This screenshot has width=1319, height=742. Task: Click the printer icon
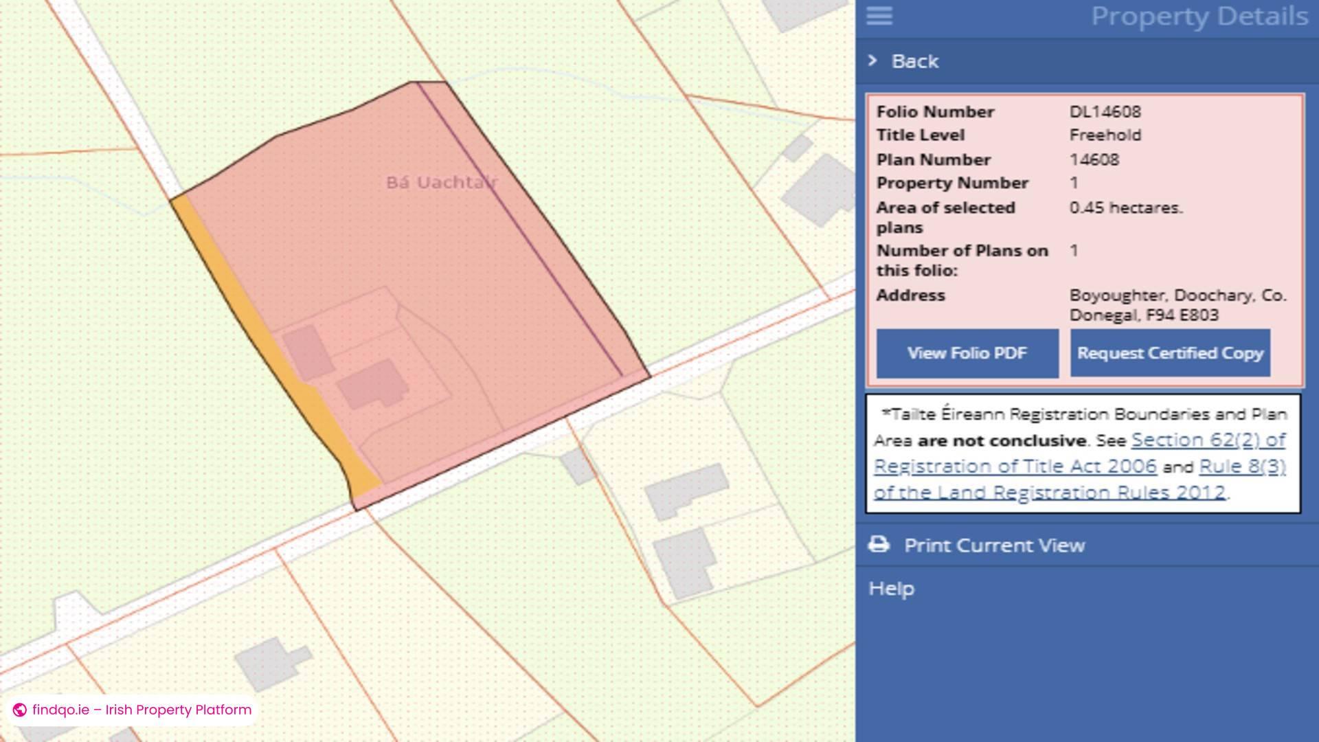click(x=879, y=545)
